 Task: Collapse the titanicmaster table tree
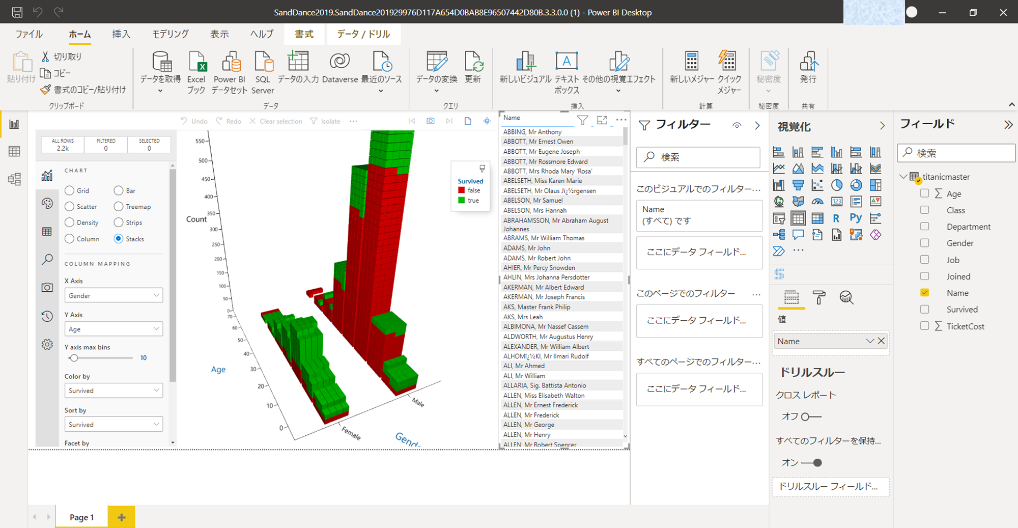[903, 177]
